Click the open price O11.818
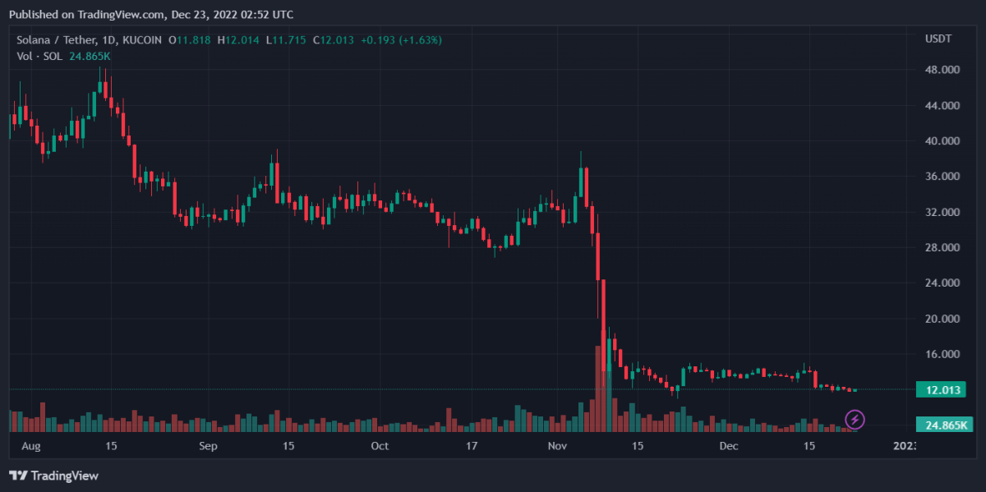986x492 pixels. pos(191,39)
